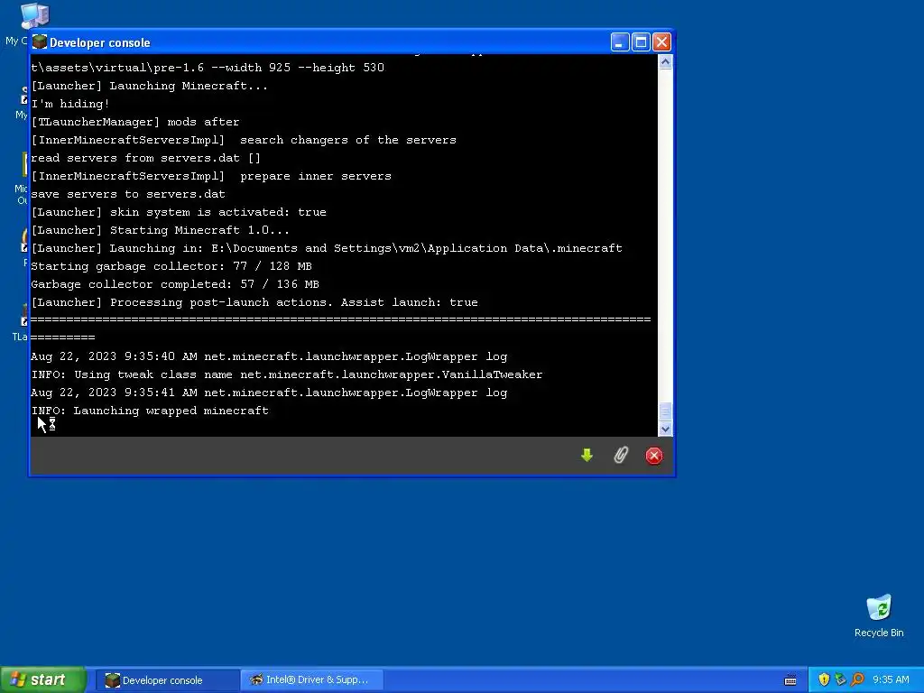
Task: Click "[TLauncherManager] mods after" log line
Action: (135, 122)
